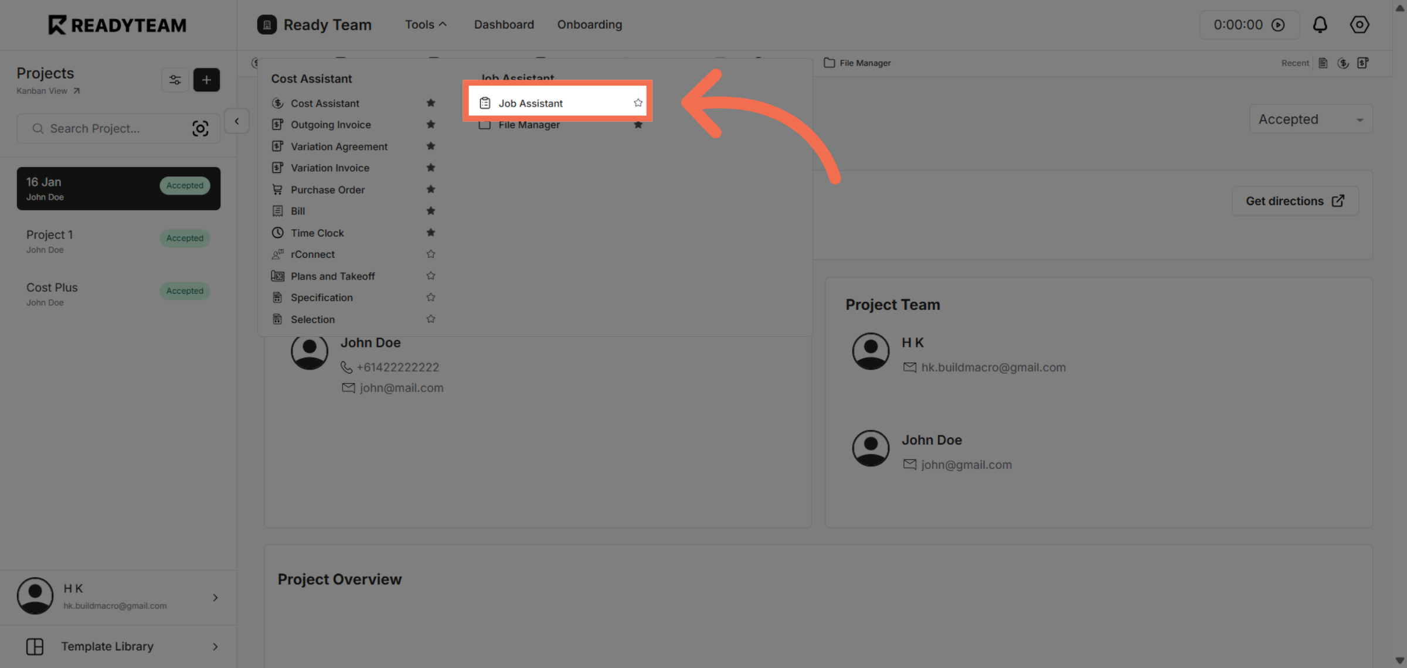Collapse the Tools menu chevron
The image size is (1407, 668).
[x=444, y=24]
